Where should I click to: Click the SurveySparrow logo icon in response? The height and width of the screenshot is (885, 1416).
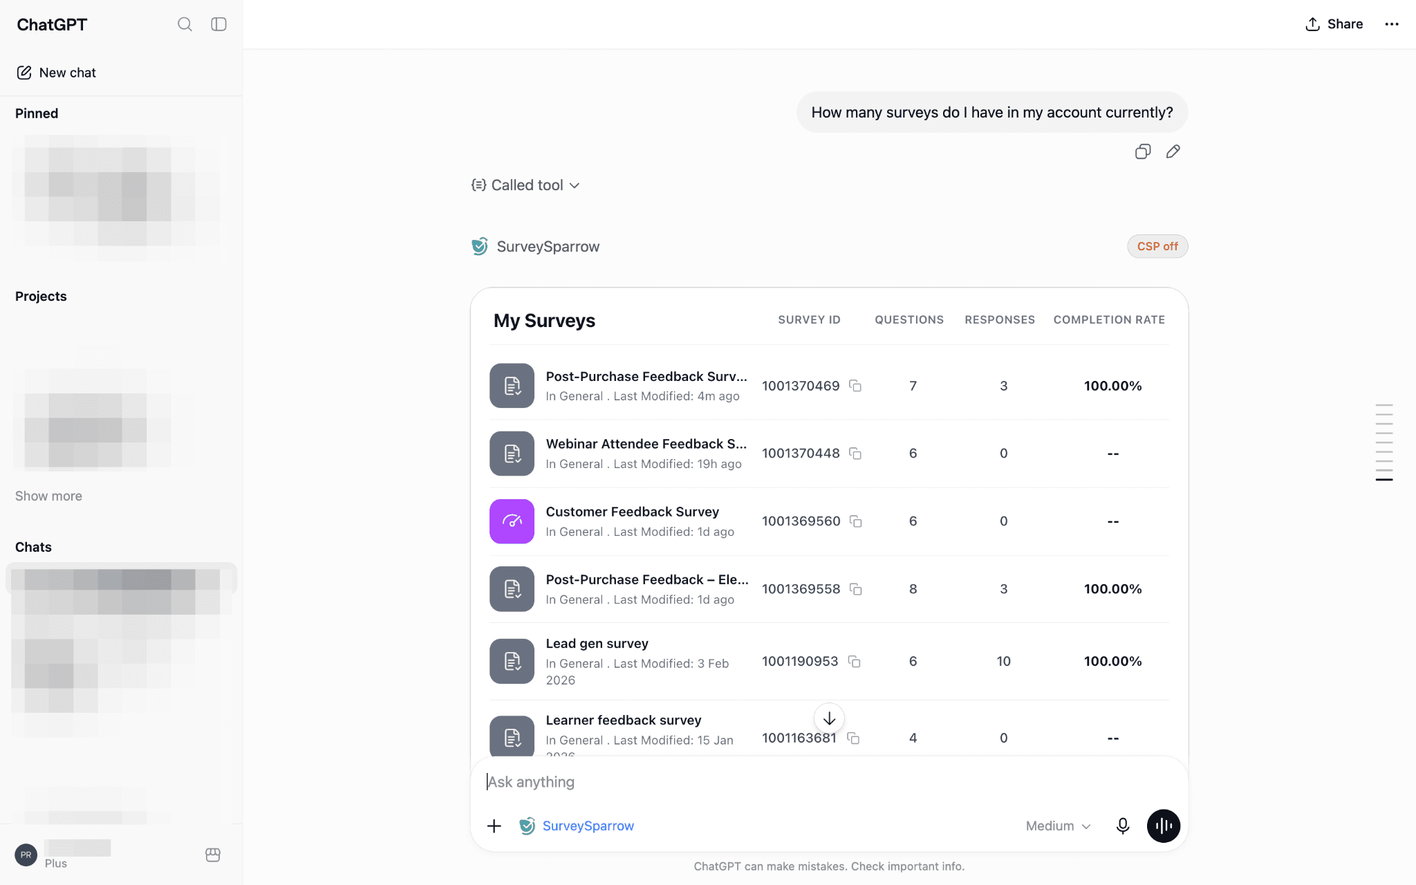pyautogui.click(x=480, y=246)
